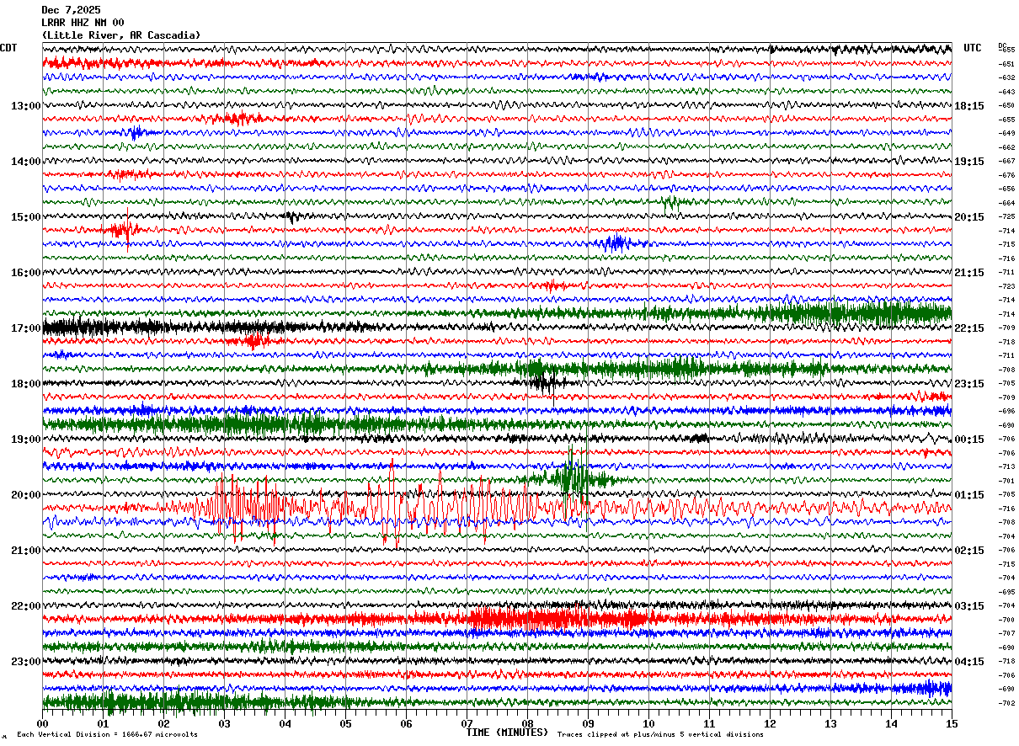Click the station code "LRAR HHZ NM 00"
1019x746 pixels.
click(x=83, y=23)
